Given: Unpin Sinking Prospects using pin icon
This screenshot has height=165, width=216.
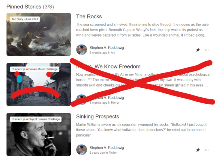Looking at the screenshot, I should coord(198,150).
